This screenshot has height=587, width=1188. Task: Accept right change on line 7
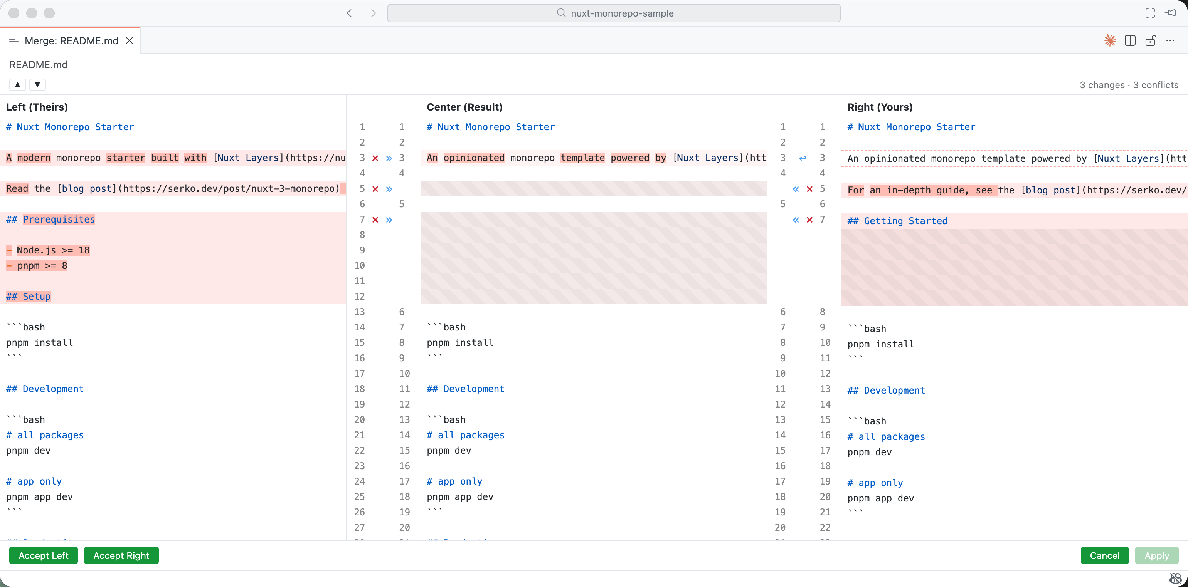(796, 220)
